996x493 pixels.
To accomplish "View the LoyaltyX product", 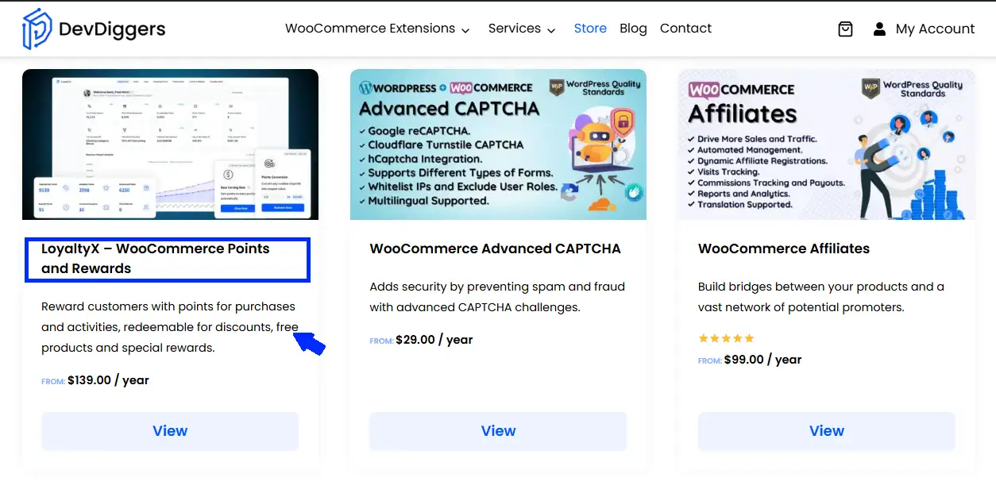I will coord(170,431).
